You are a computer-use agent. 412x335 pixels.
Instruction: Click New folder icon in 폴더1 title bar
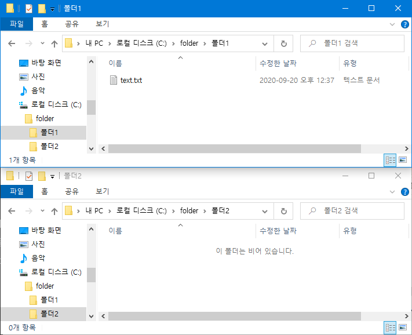[x=42, y=9]
